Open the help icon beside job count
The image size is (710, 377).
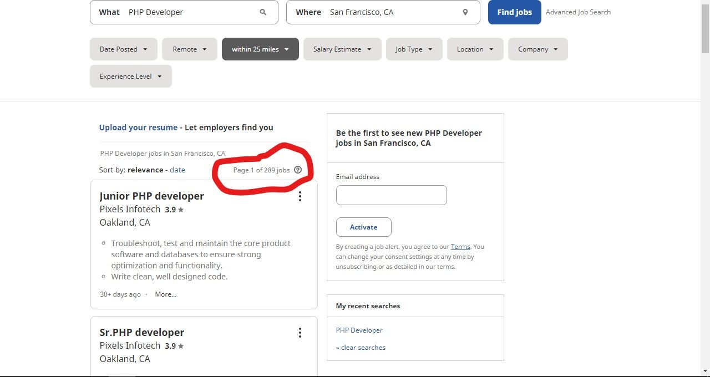tap(298, 170)
